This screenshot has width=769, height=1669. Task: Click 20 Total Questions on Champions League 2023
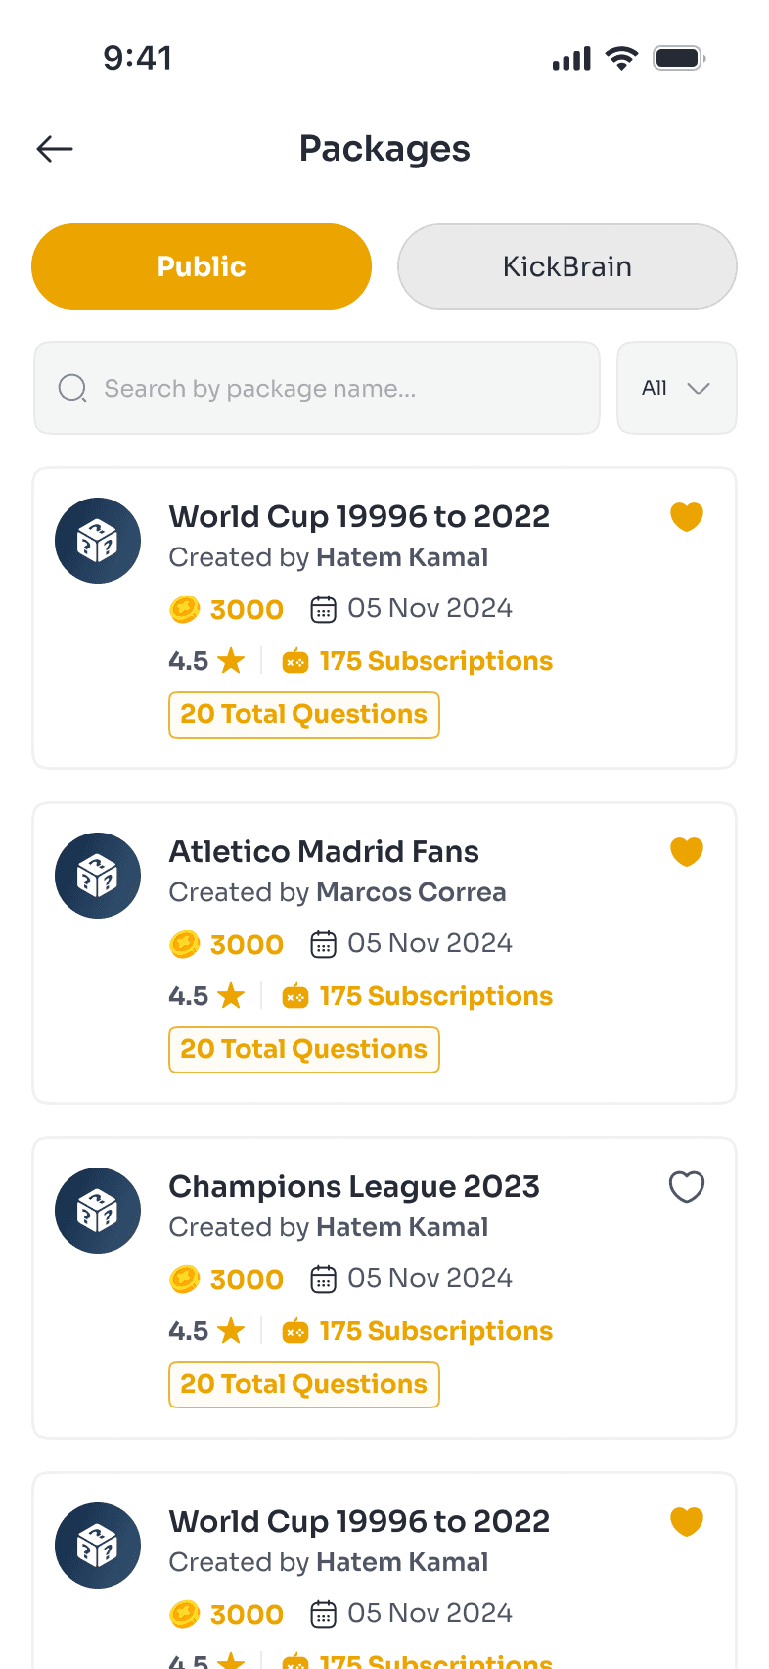tap(304, 1385)
